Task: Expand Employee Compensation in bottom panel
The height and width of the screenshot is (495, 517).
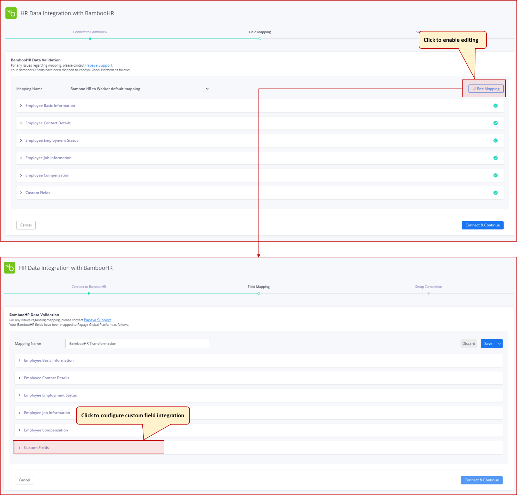Action: [20, 430]
